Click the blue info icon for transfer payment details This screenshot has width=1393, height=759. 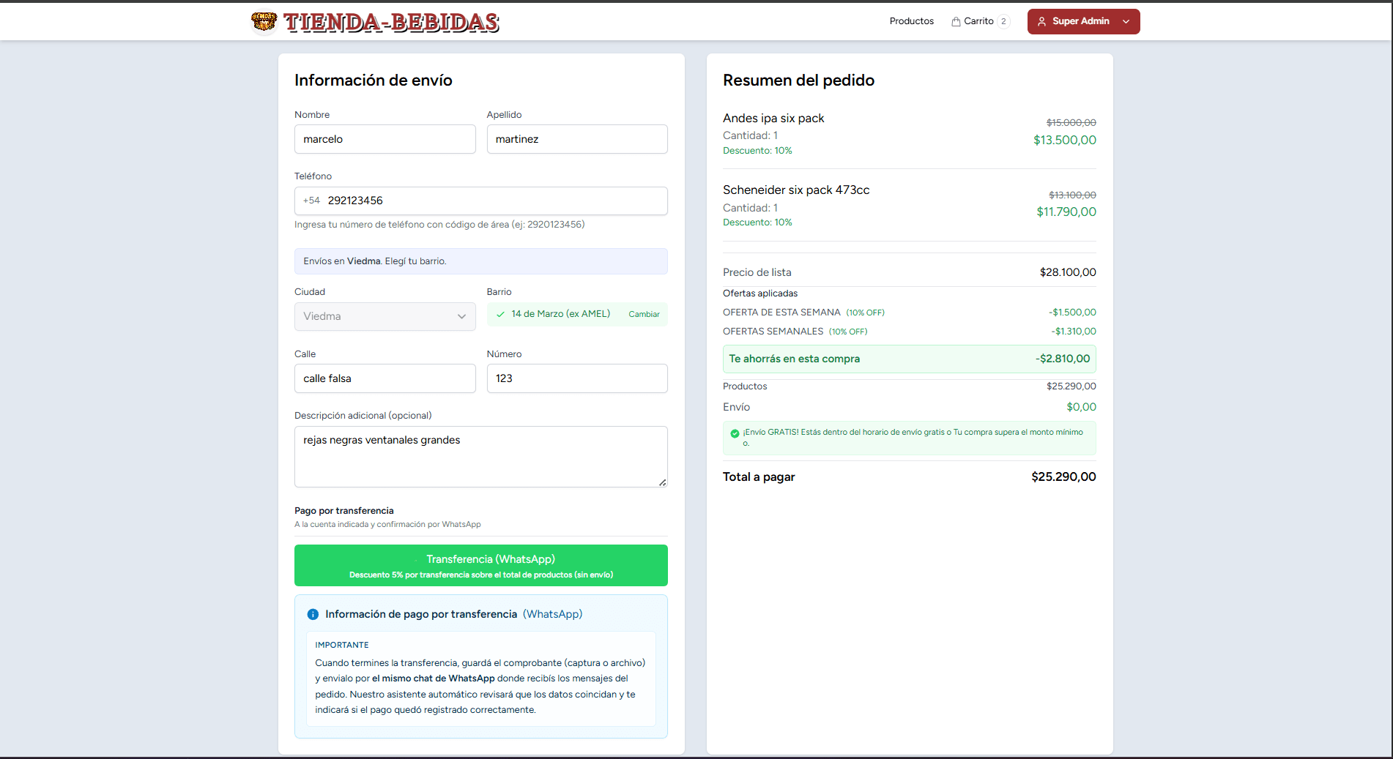[x=313, y=614]
